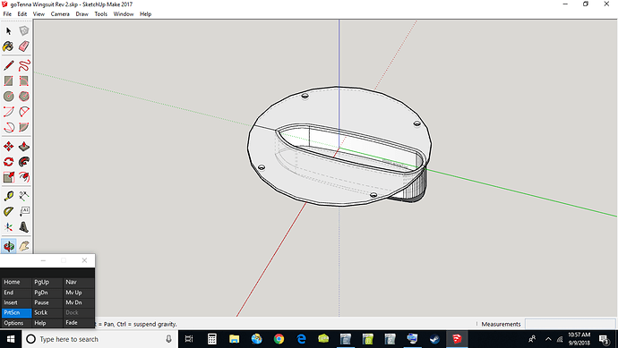The height and width of the screenshot is (348, 618).
Task: Click the highlighted PrtScn key
Action: [x=16, y=313]
